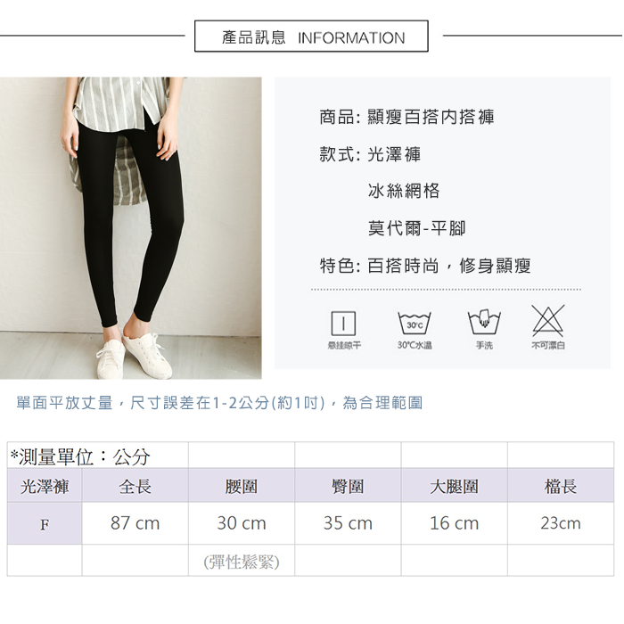
Task: Select the 冰絲網格 style text
Action: 404,191
